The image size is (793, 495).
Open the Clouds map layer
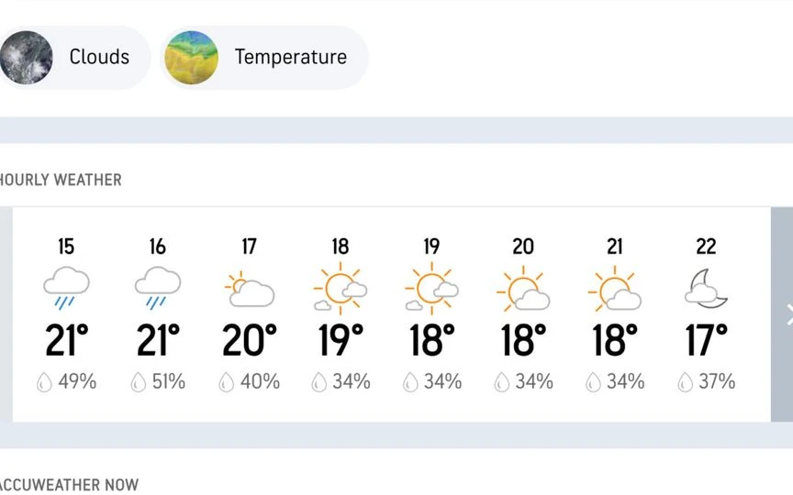click(73, 57)
